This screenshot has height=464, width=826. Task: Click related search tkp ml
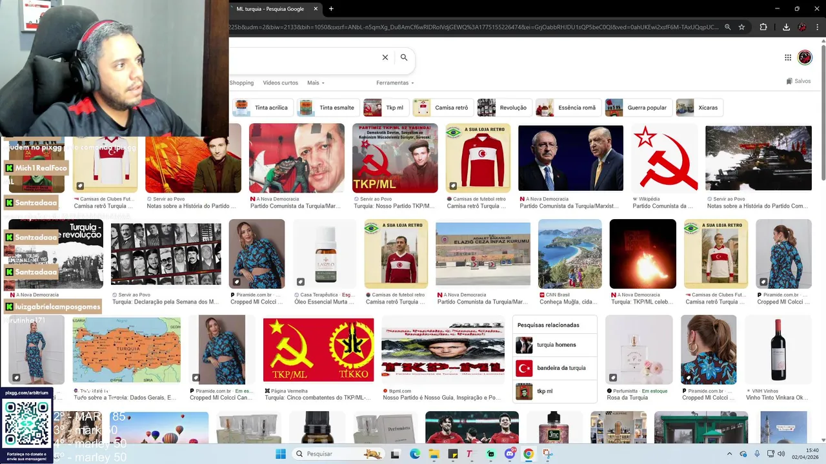pyautogui.click(x=555, y=391)
